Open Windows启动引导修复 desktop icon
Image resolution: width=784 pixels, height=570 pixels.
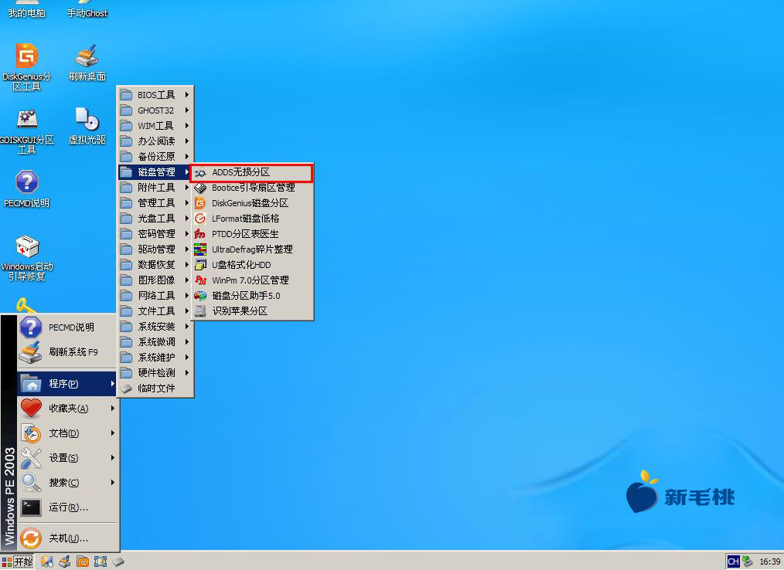point(26,258)
